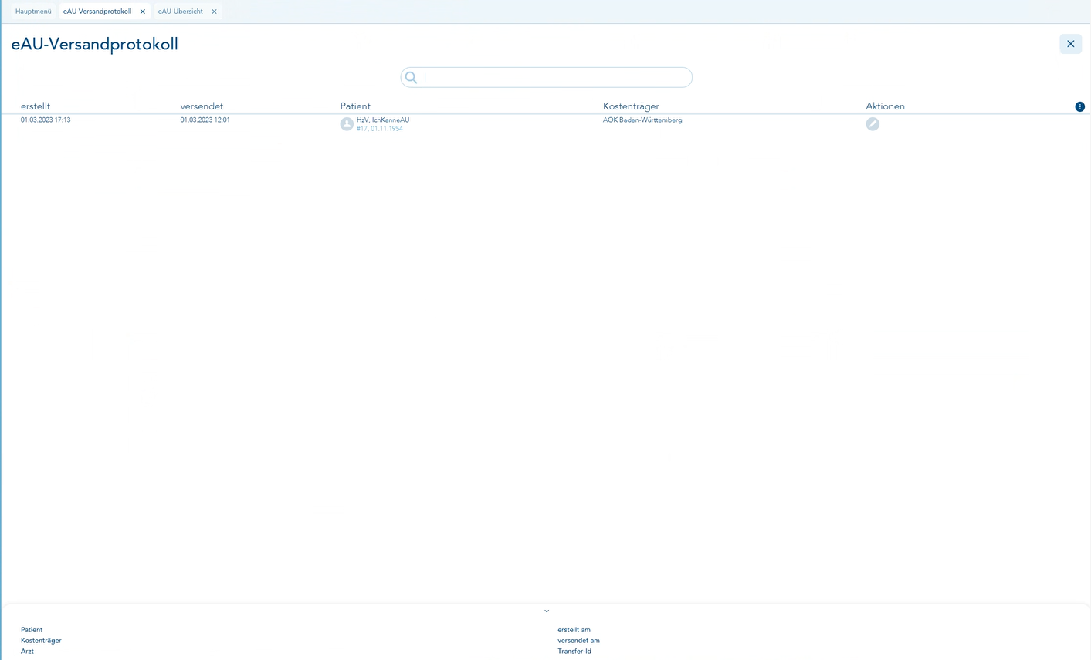Click the edit pencil icon in Aktionen
Viewport: 1091px width, 660px height.
pyautogui.click(x=872, y=124)
